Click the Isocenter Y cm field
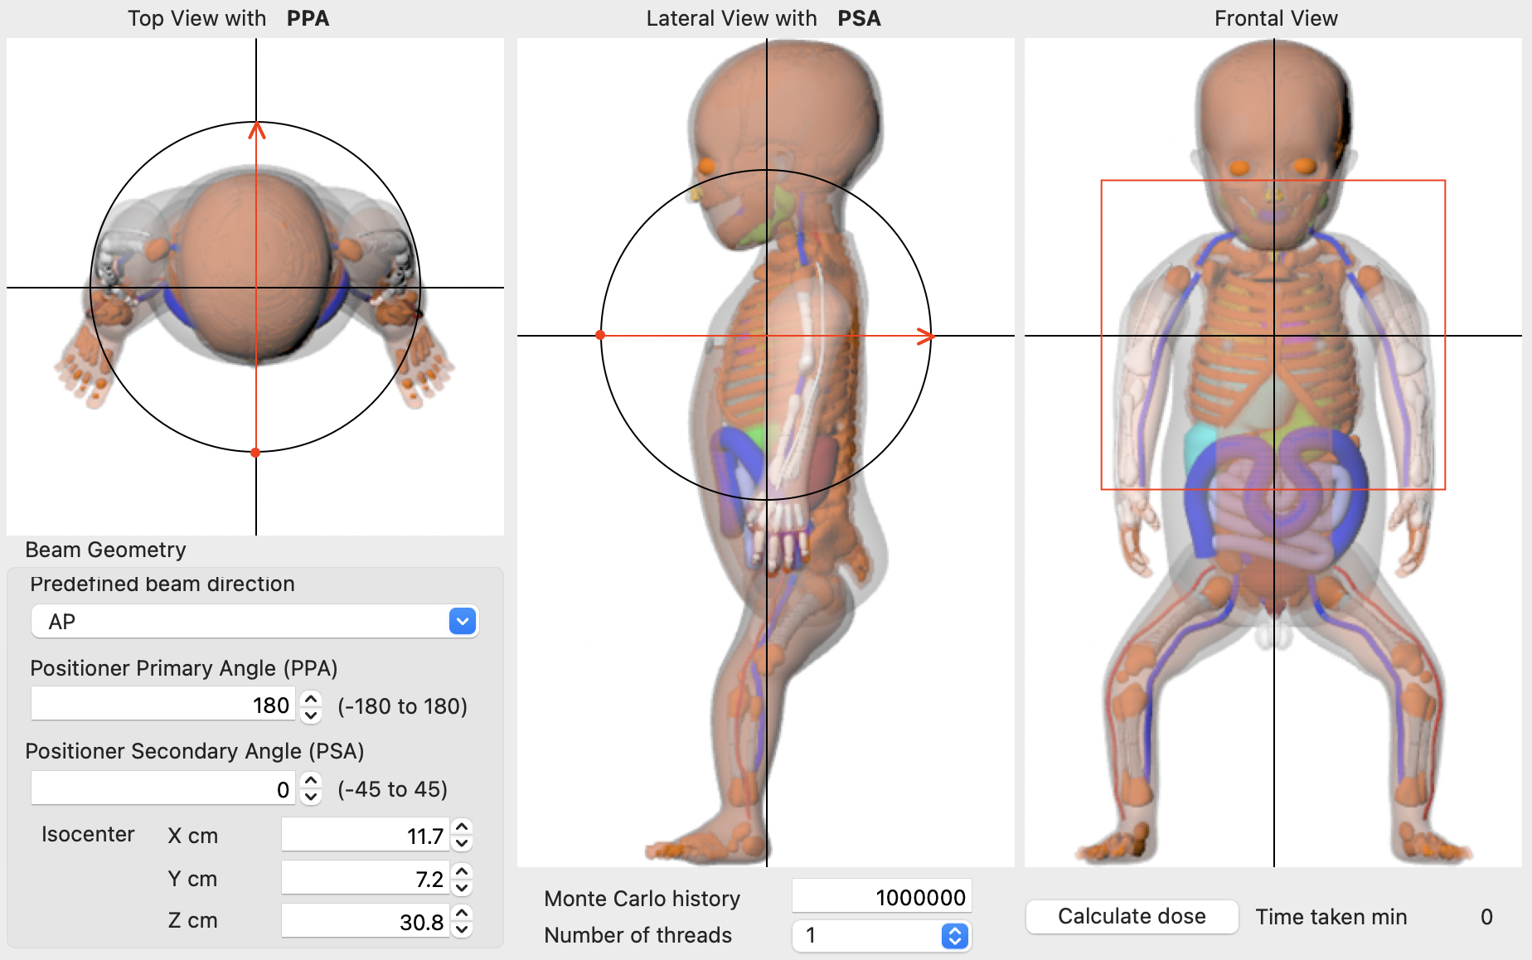This screenshot has width=1532, height=960. point(366,878)
